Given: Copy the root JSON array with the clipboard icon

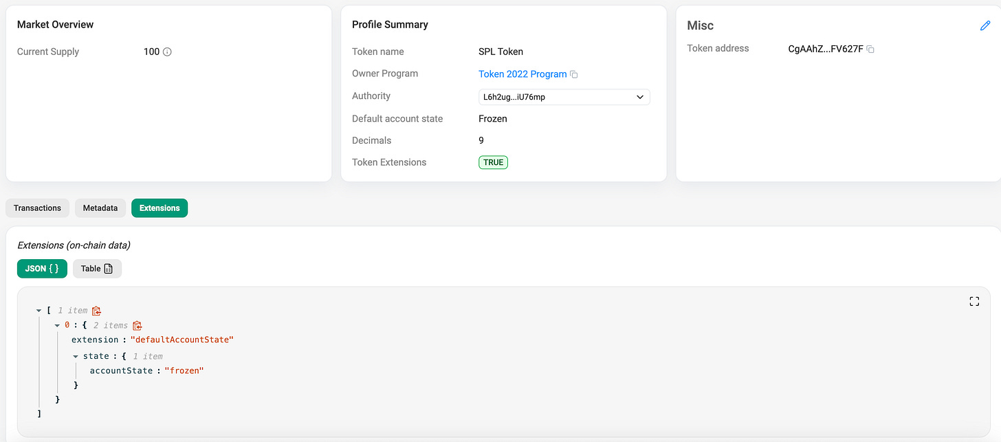Looking at the screenshot, I should pos(96,310).
